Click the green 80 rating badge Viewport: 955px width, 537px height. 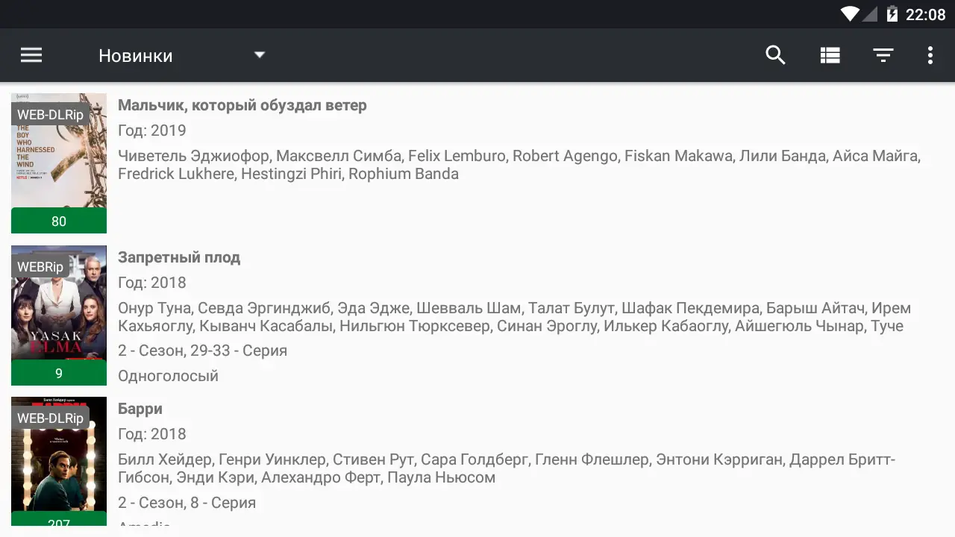pyautogui.click(x=59, y=221)
